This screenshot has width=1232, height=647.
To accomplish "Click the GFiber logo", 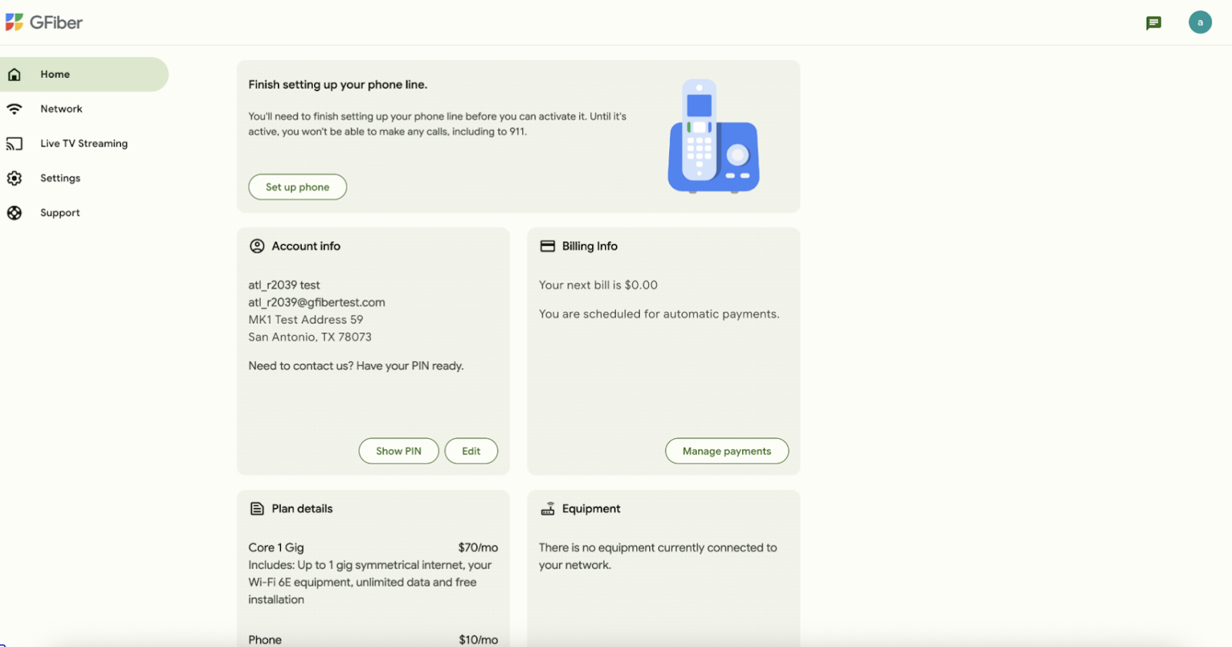I will click(44, 22).
